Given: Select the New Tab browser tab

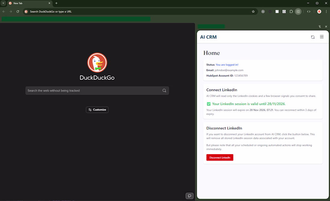Looking at the screenshot, I should (x=29, y=3).
